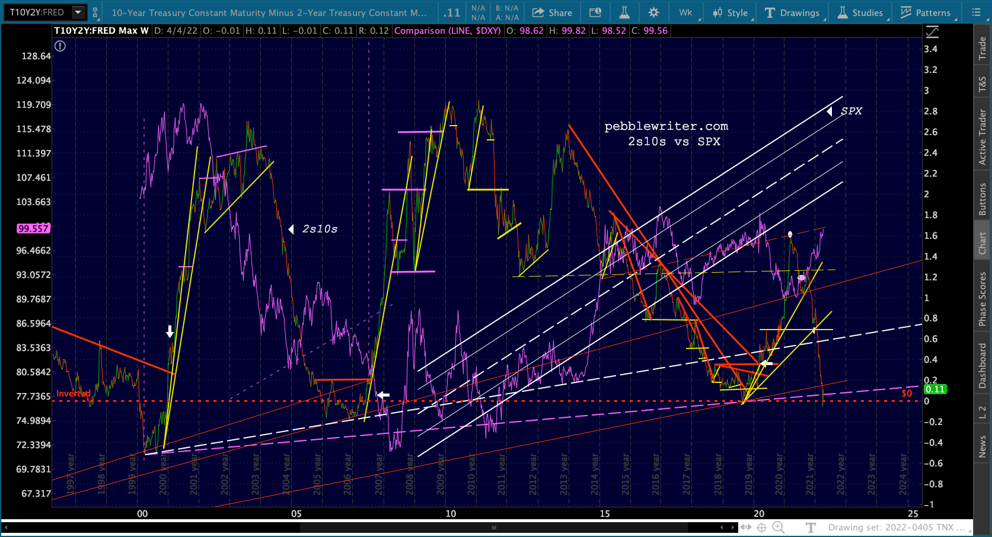Open the News side tab
Viewport: 992px width, 537px height.
(x=983, y=446)
